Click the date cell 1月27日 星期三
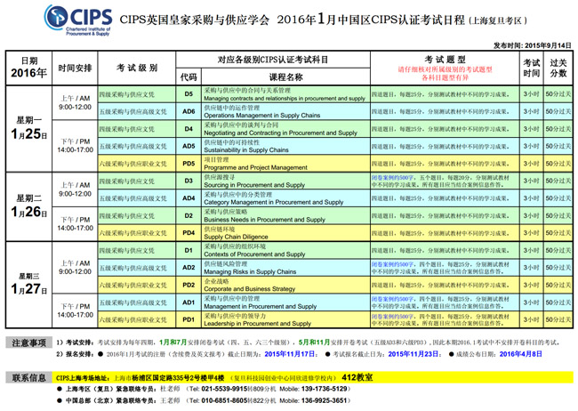578x411 pixels. pos(28,285)
